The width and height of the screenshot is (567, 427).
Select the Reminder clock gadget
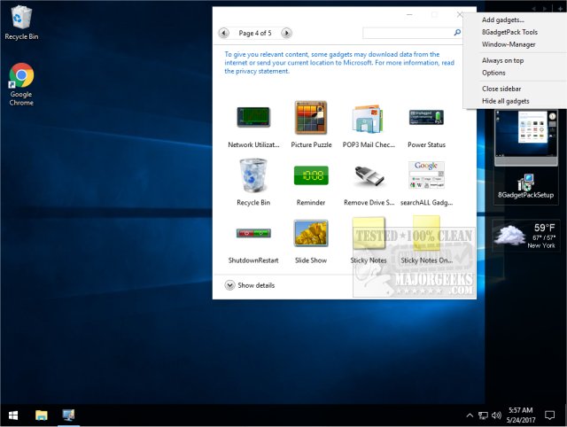pos(310,175)
